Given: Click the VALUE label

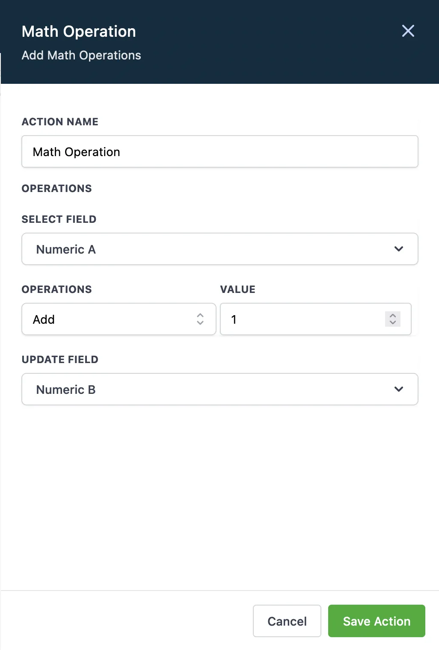Looking at the screenshot, I should 237,290.
